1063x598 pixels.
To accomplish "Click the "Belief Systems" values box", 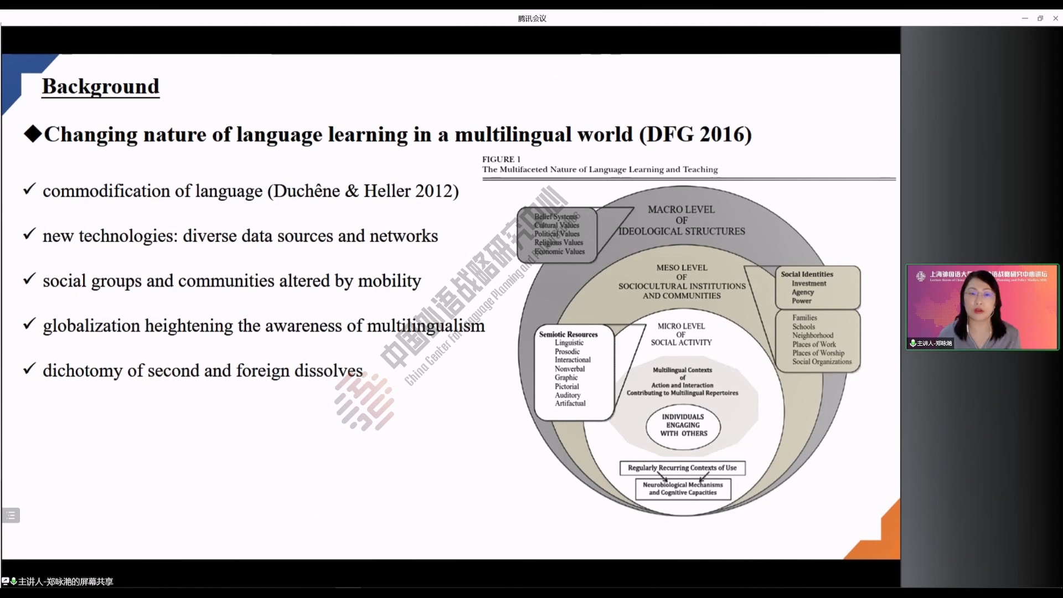I will [x=558, y=234].
